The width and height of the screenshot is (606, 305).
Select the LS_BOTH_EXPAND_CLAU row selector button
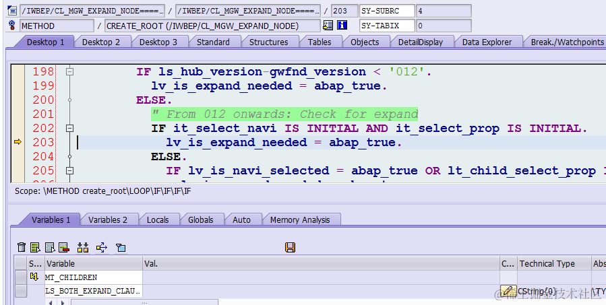pos(21,291)
